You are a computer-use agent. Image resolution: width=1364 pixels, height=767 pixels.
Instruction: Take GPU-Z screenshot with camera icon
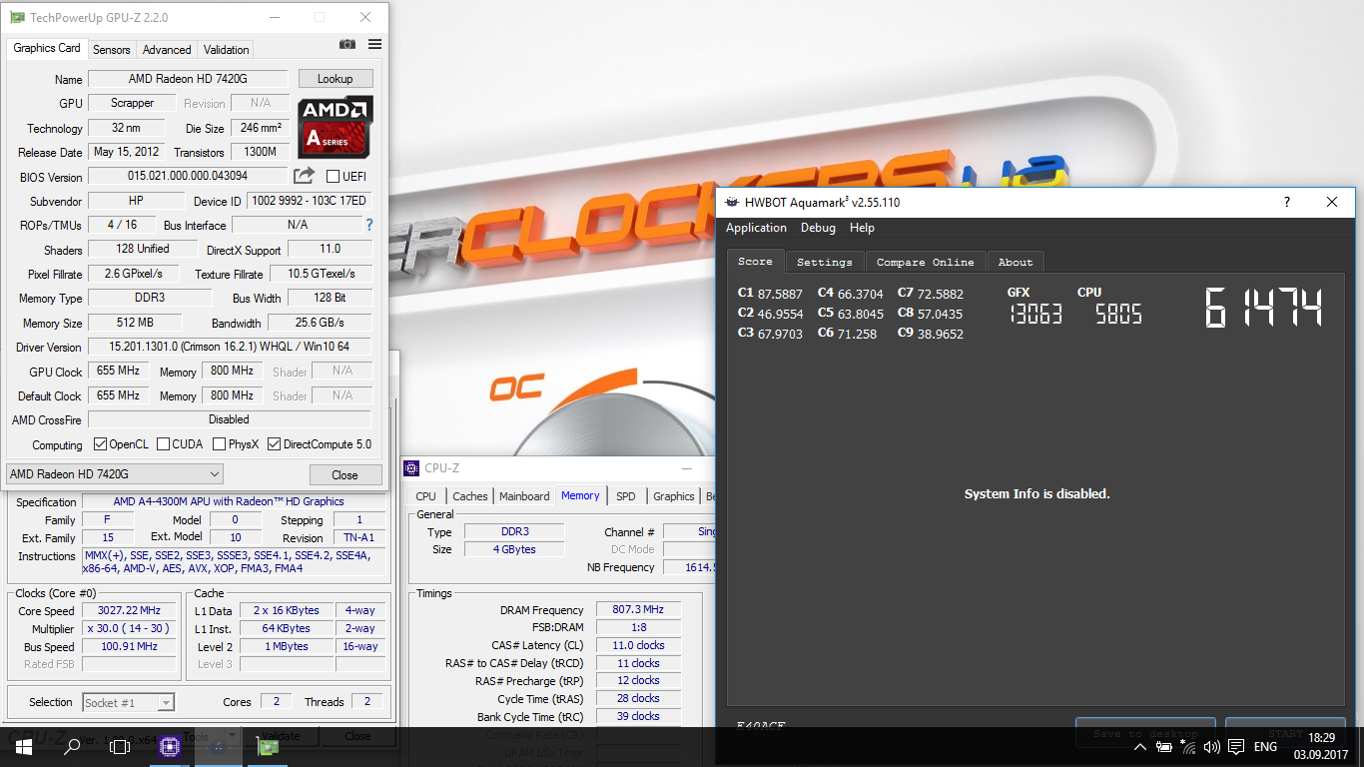tap(347, 44)
